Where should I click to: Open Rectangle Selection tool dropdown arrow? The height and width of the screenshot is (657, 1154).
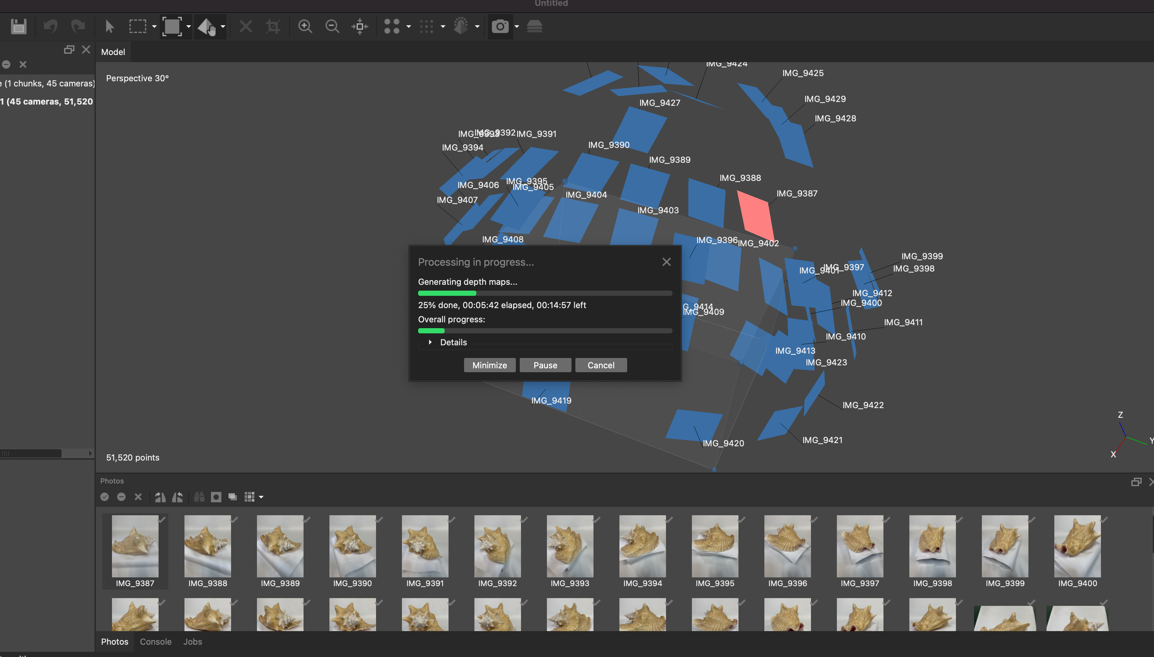[154, 27]
